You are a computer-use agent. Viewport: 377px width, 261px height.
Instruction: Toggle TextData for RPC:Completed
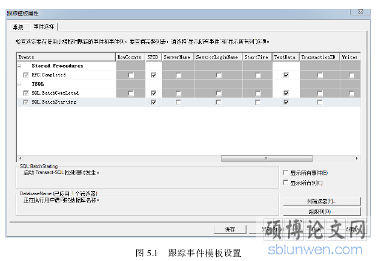click(x=286, y=75)
